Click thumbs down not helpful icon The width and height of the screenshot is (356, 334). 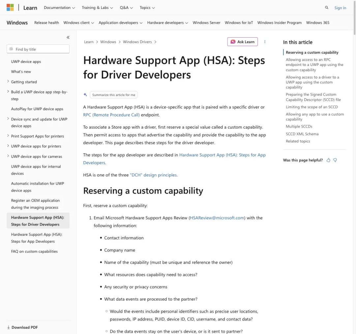point(335,160)
